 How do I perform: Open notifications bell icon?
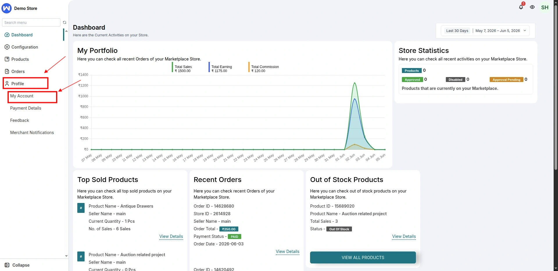pyautogui.click(x=521, y=7)
